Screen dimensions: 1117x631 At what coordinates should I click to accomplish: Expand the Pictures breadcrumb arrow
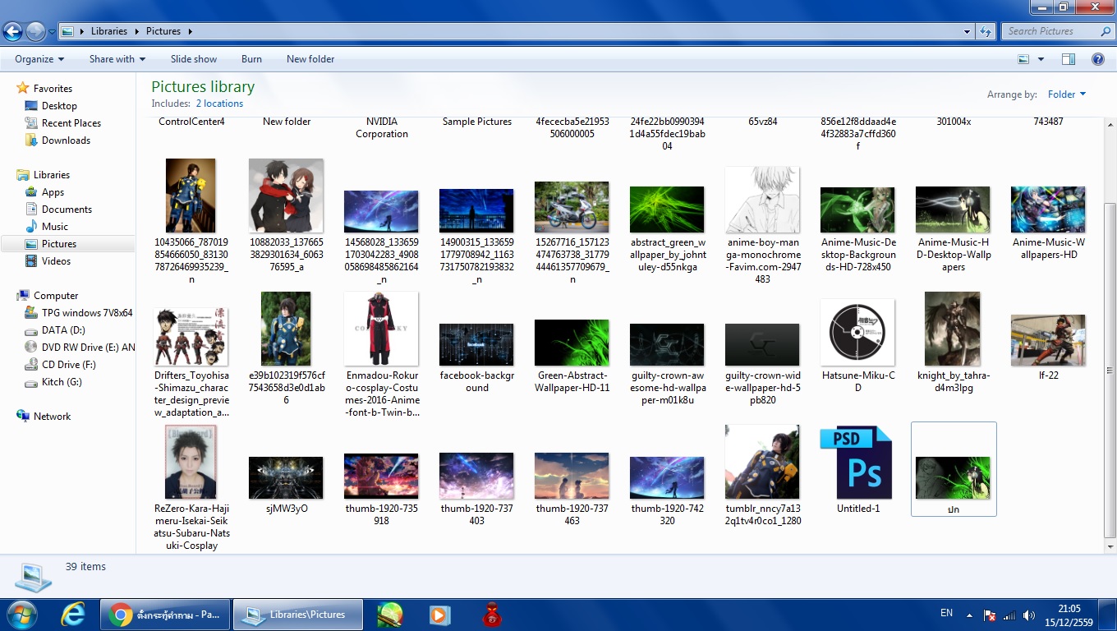click(190, 31)
